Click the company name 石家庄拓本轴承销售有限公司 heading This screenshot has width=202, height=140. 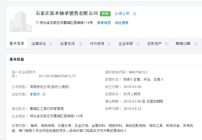click(67, 13)
